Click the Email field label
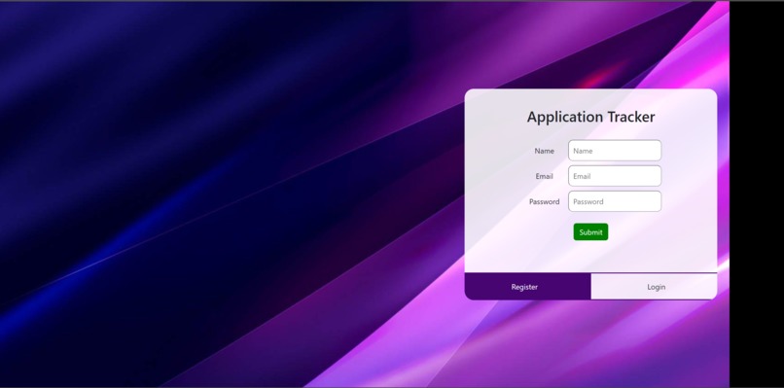Viewport: 784px width, 388px height. click(544, 176)
